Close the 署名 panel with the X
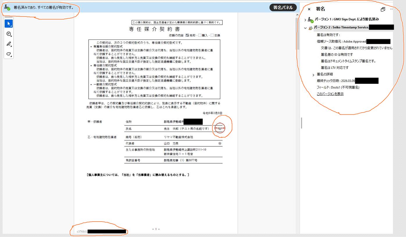This screenshot has height=237, width=406. pyautogui.click(x=309, y=9)
